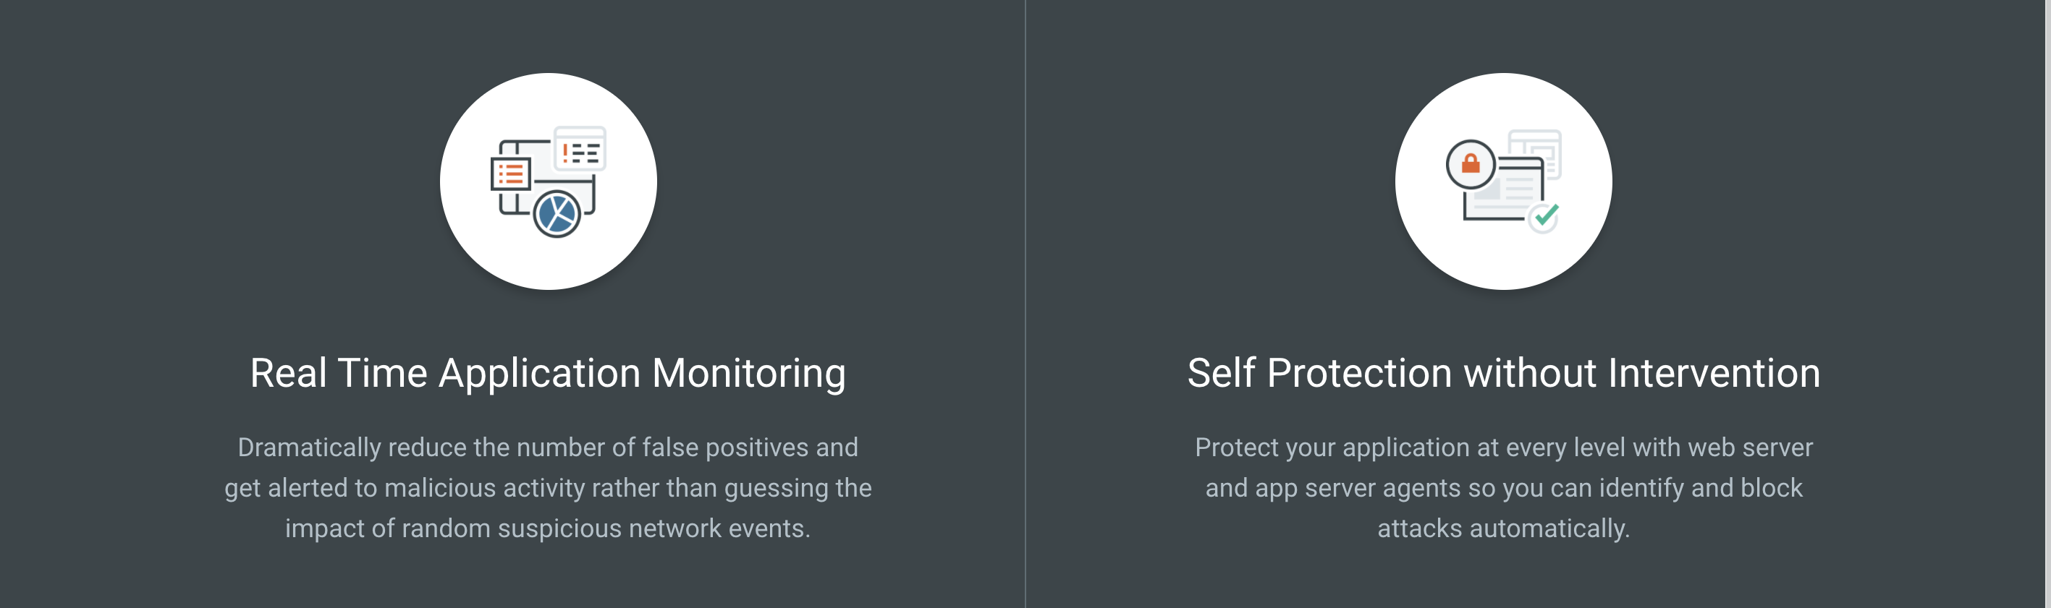Image resolution: width=2051 pixels, height=608 pixels.
Task: Select the "Self Protection without Intervention" heading
Action: pyautogui.click(x=1503, y=372)
